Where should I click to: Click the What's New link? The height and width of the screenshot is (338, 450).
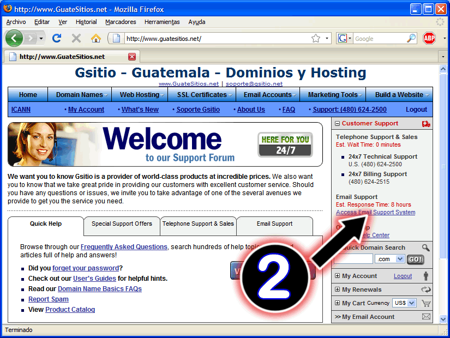(140, 110)
